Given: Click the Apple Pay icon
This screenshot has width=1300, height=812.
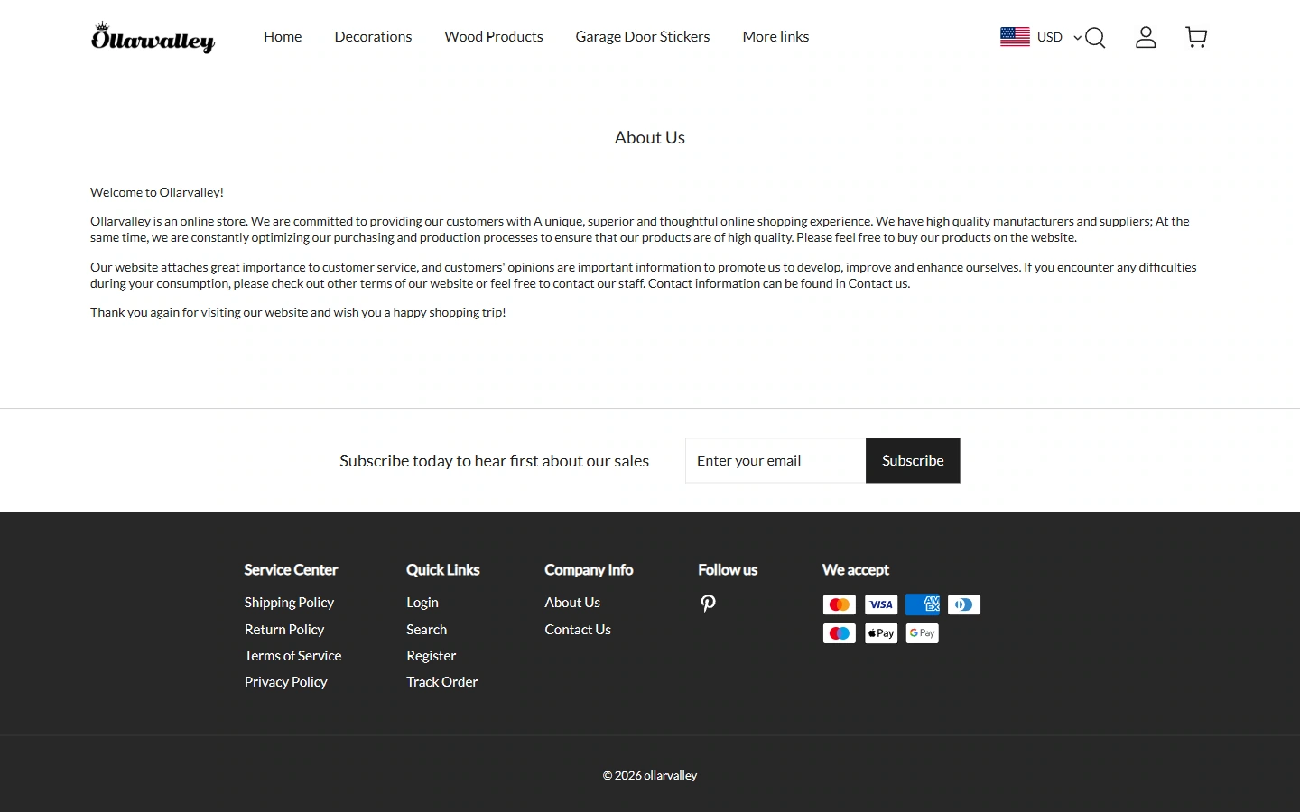Looking at the screenshot, I should 881,633.
